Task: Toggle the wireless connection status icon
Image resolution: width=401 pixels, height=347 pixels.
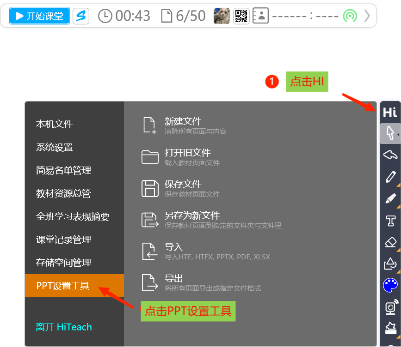Action: click(x=350, y=16)
